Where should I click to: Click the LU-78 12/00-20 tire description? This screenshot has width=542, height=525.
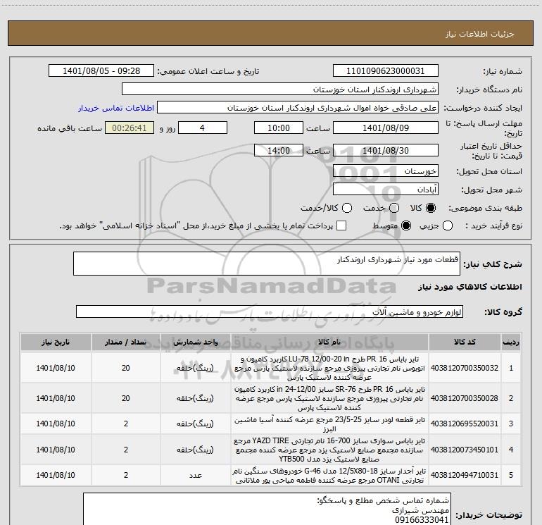(329, 368)
